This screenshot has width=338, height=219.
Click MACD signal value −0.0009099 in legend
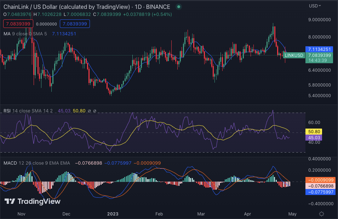[x=147, y=163]
